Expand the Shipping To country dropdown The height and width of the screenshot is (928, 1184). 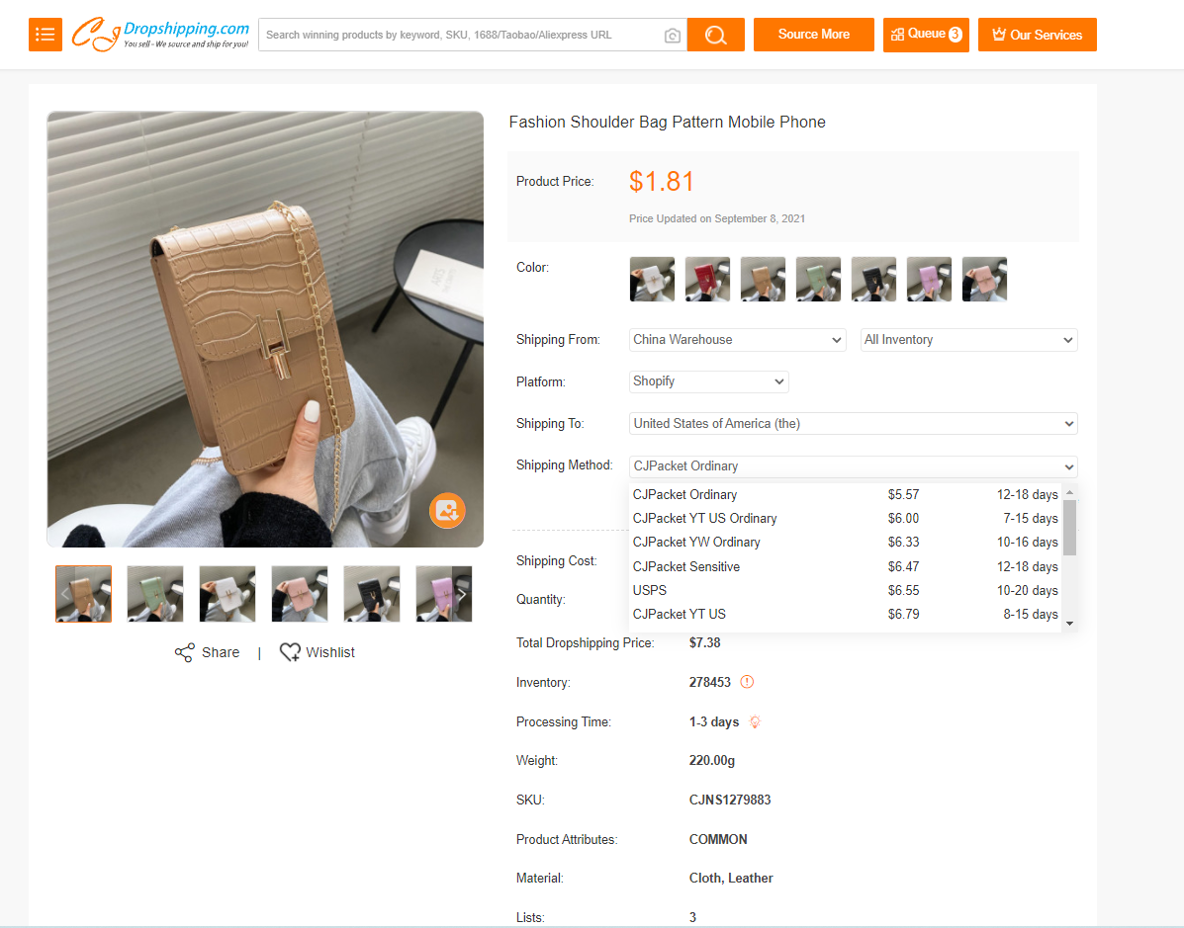point(853,424)
